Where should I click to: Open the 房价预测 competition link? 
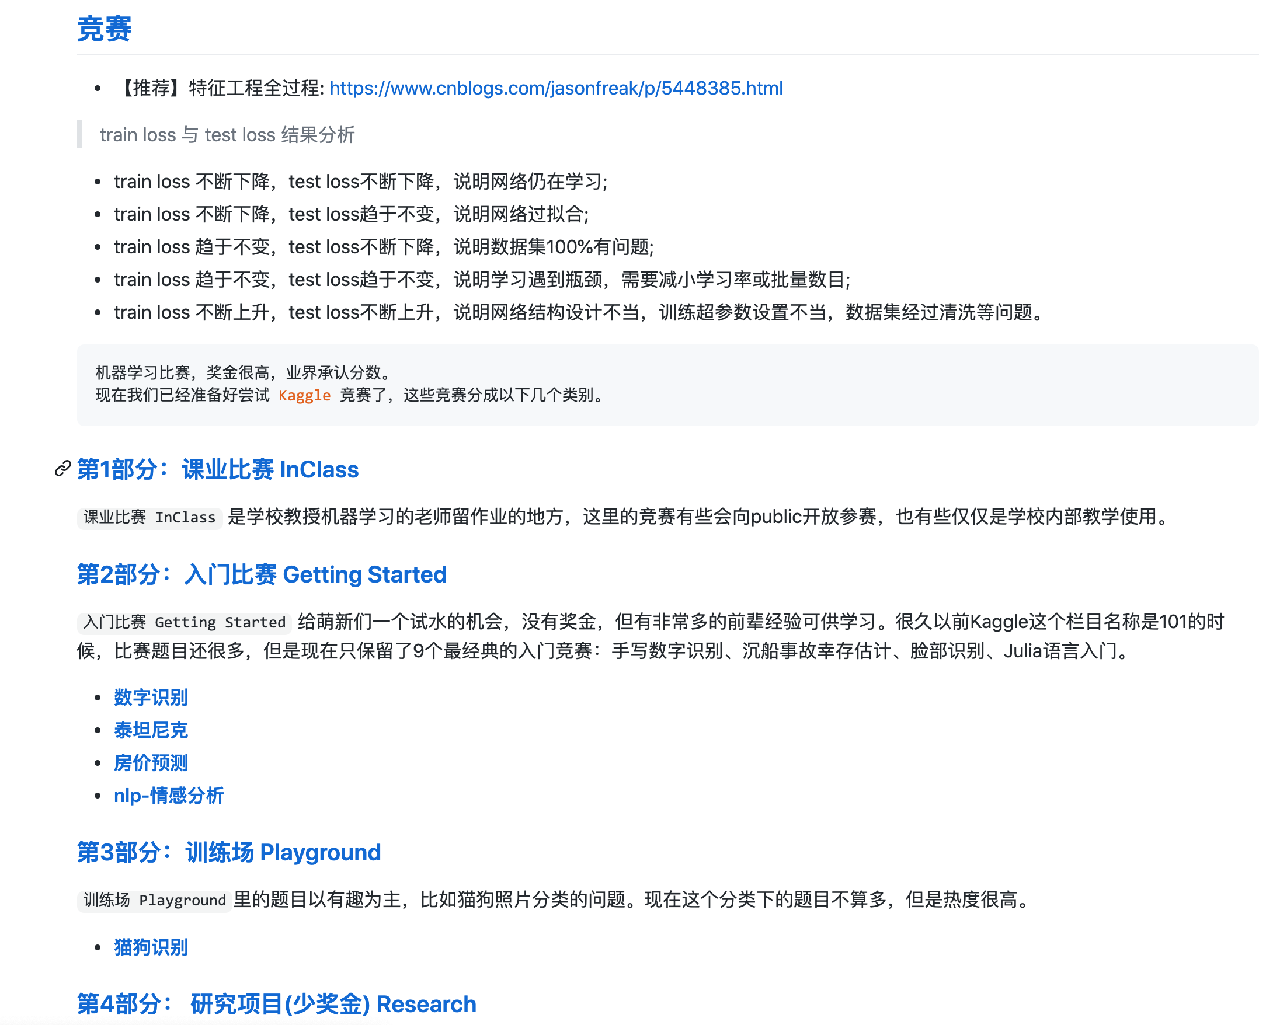tap(150, 763)
